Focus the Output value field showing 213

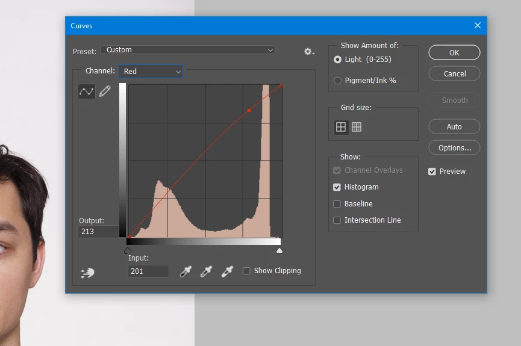pyautogui.click(x=98, y=232)
